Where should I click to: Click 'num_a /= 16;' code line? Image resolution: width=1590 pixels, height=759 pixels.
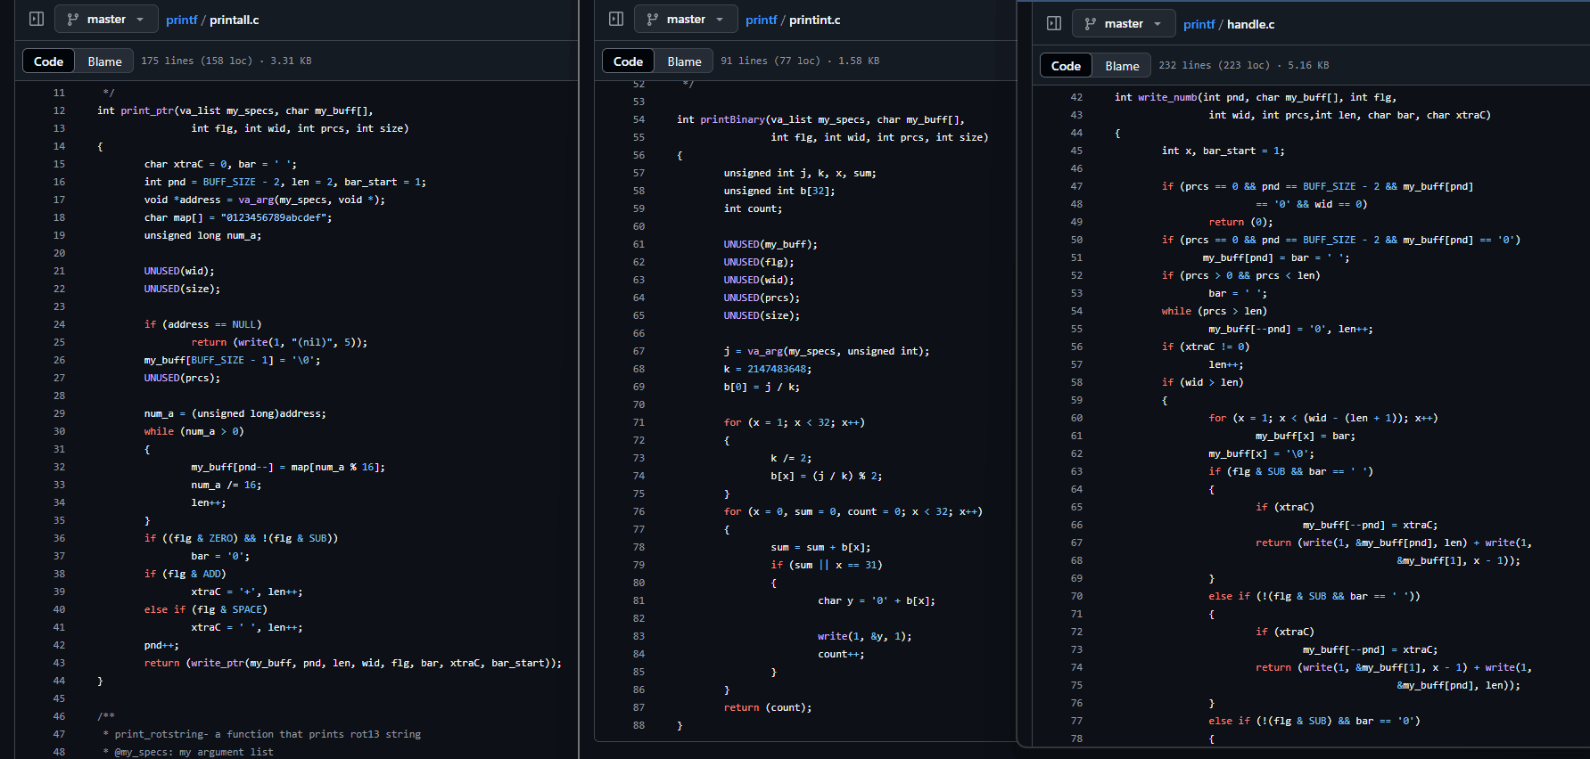[x=227, y=485]
